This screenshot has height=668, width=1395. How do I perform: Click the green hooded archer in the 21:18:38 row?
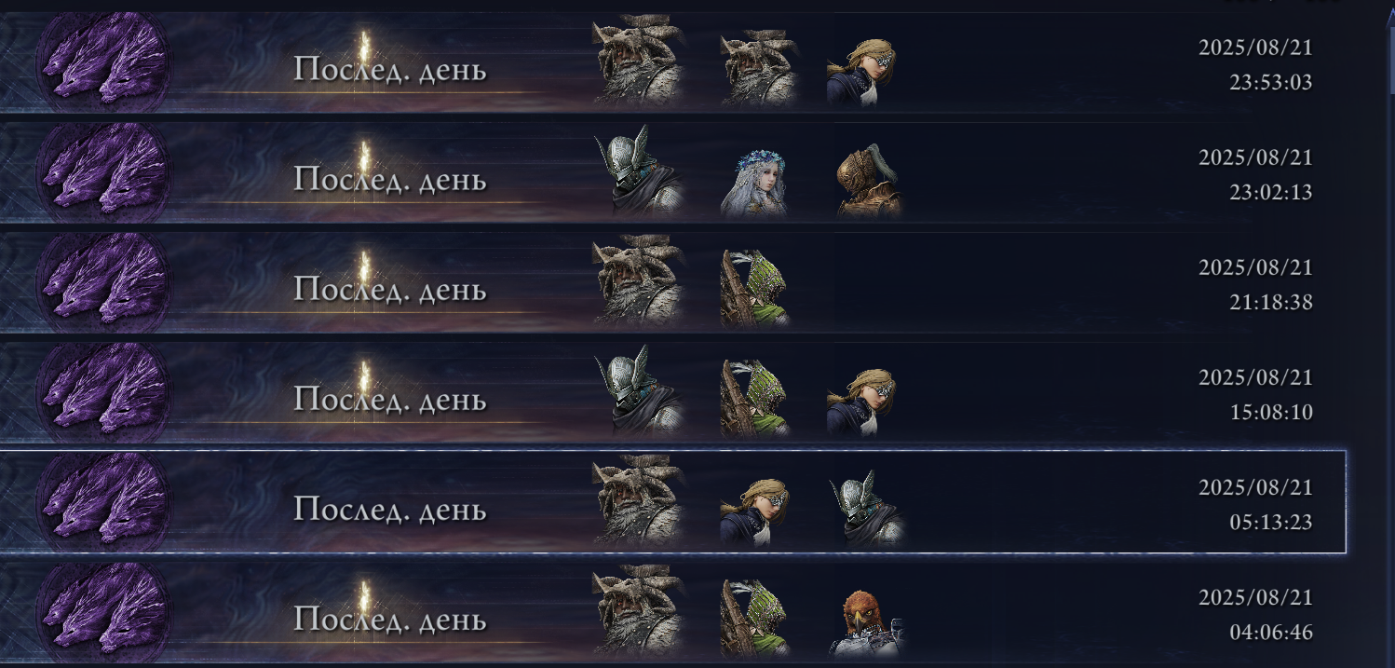754,289
